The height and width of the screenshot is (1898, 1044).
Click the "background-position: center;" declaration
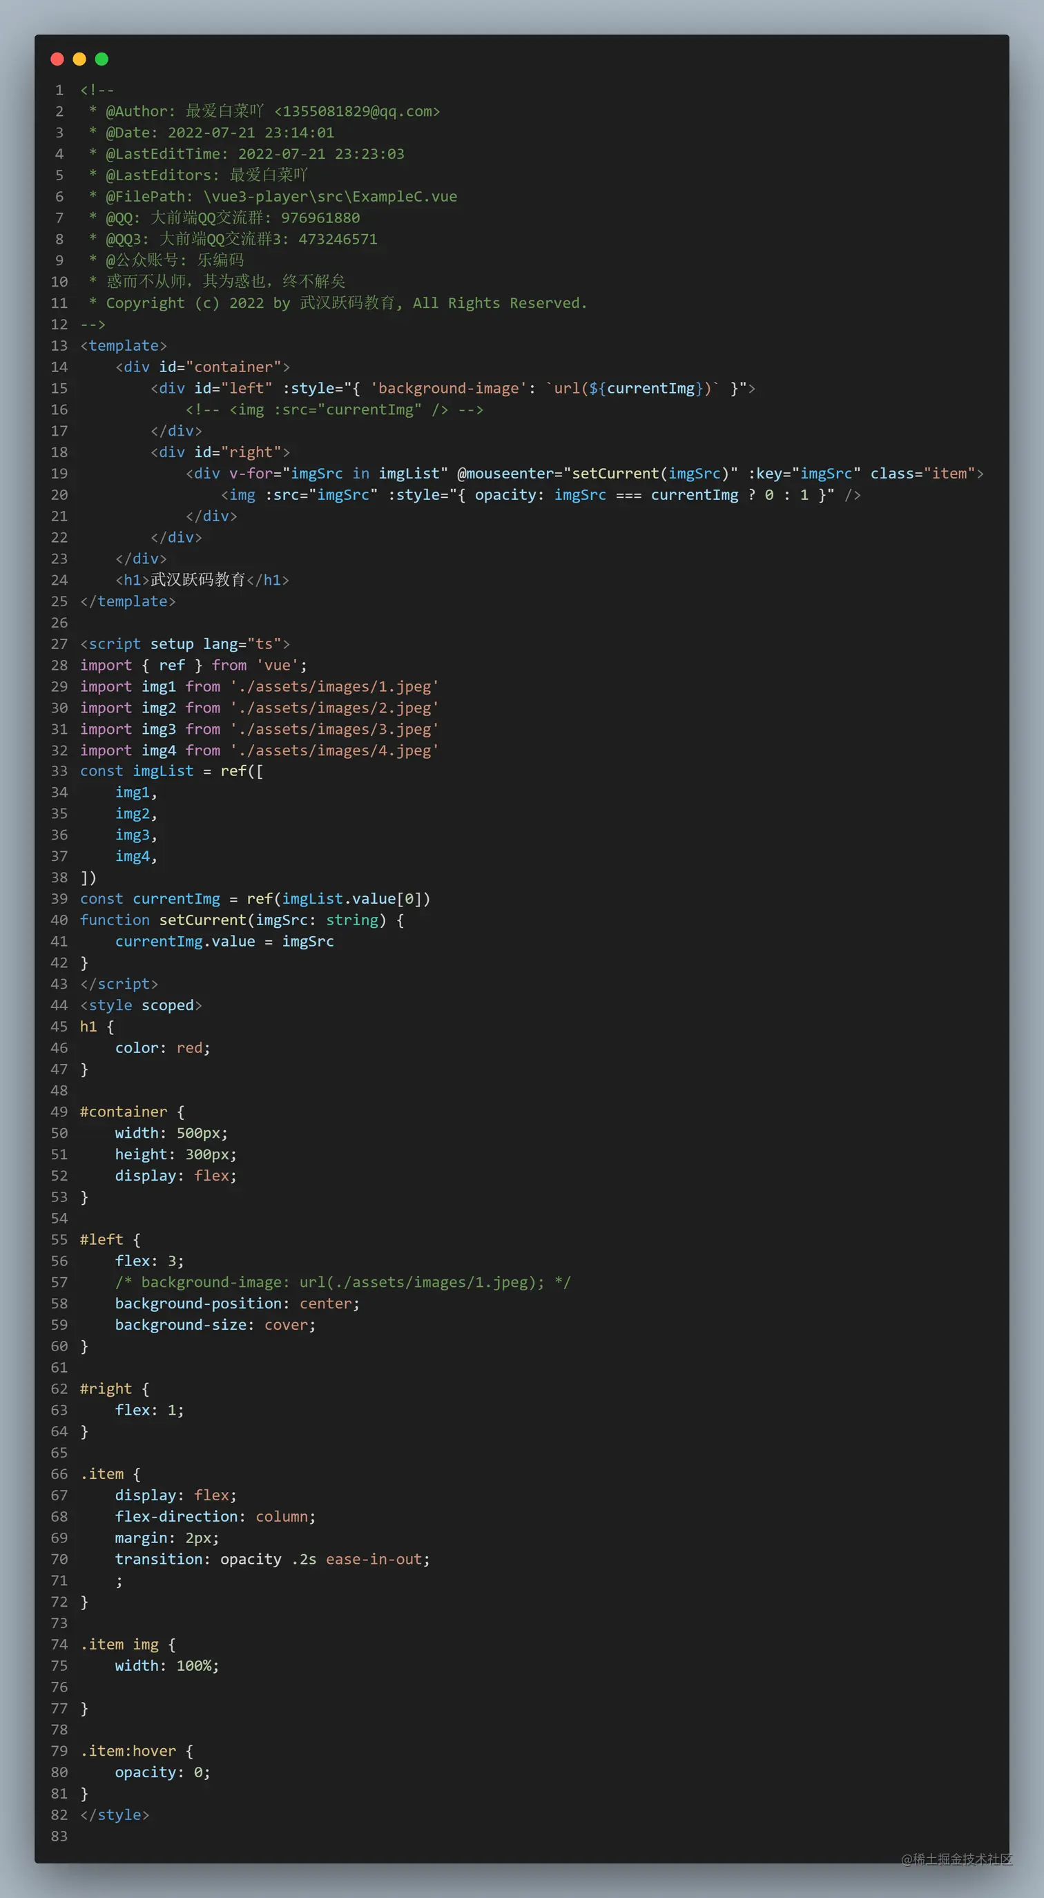pyautogui.click(x=238, y=1304)
